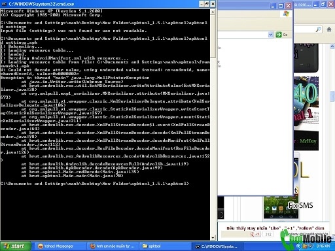Open the Fix SMS phone screenshot thumbnail
Screen dimensions: 335x251
point(281,207)
